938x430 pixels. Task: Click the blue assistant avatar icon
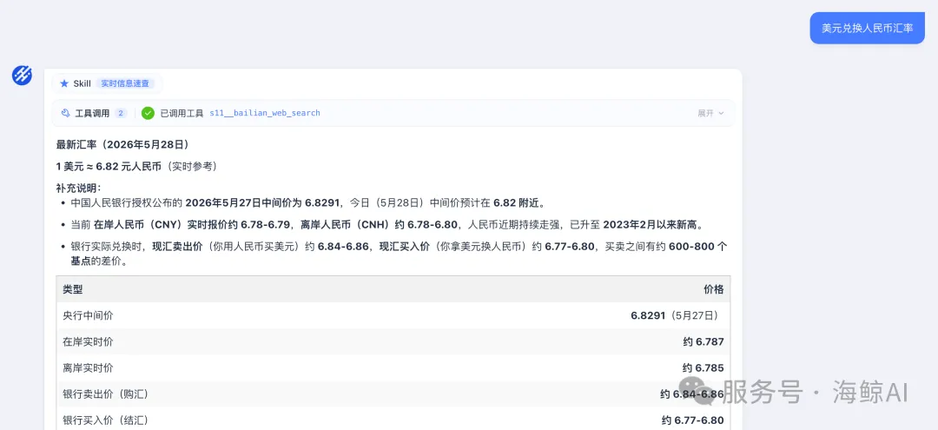click(x=22, y=76)
